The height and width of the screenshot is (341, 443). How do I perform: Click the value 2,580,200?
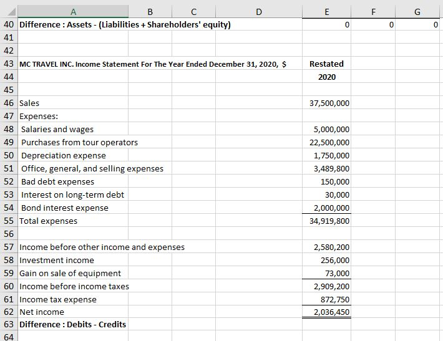click(x=331, y=247)
